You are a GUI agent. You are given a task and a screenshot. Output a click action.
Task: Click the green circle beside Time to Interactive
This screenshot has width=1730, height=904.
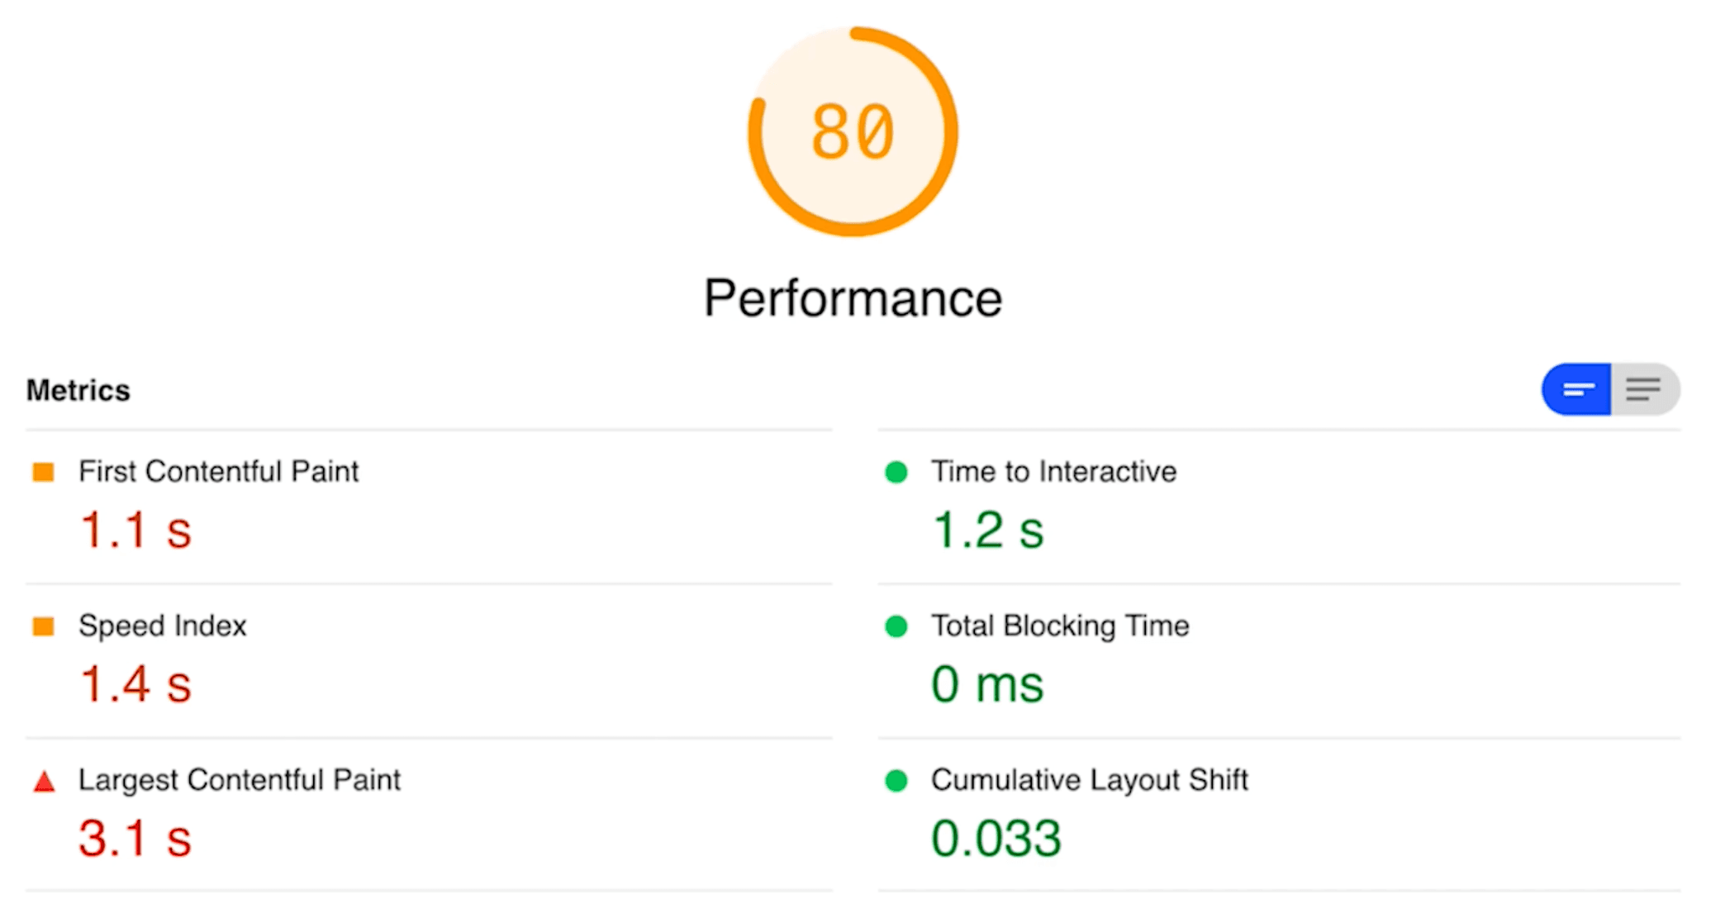[x=896, y=472]
